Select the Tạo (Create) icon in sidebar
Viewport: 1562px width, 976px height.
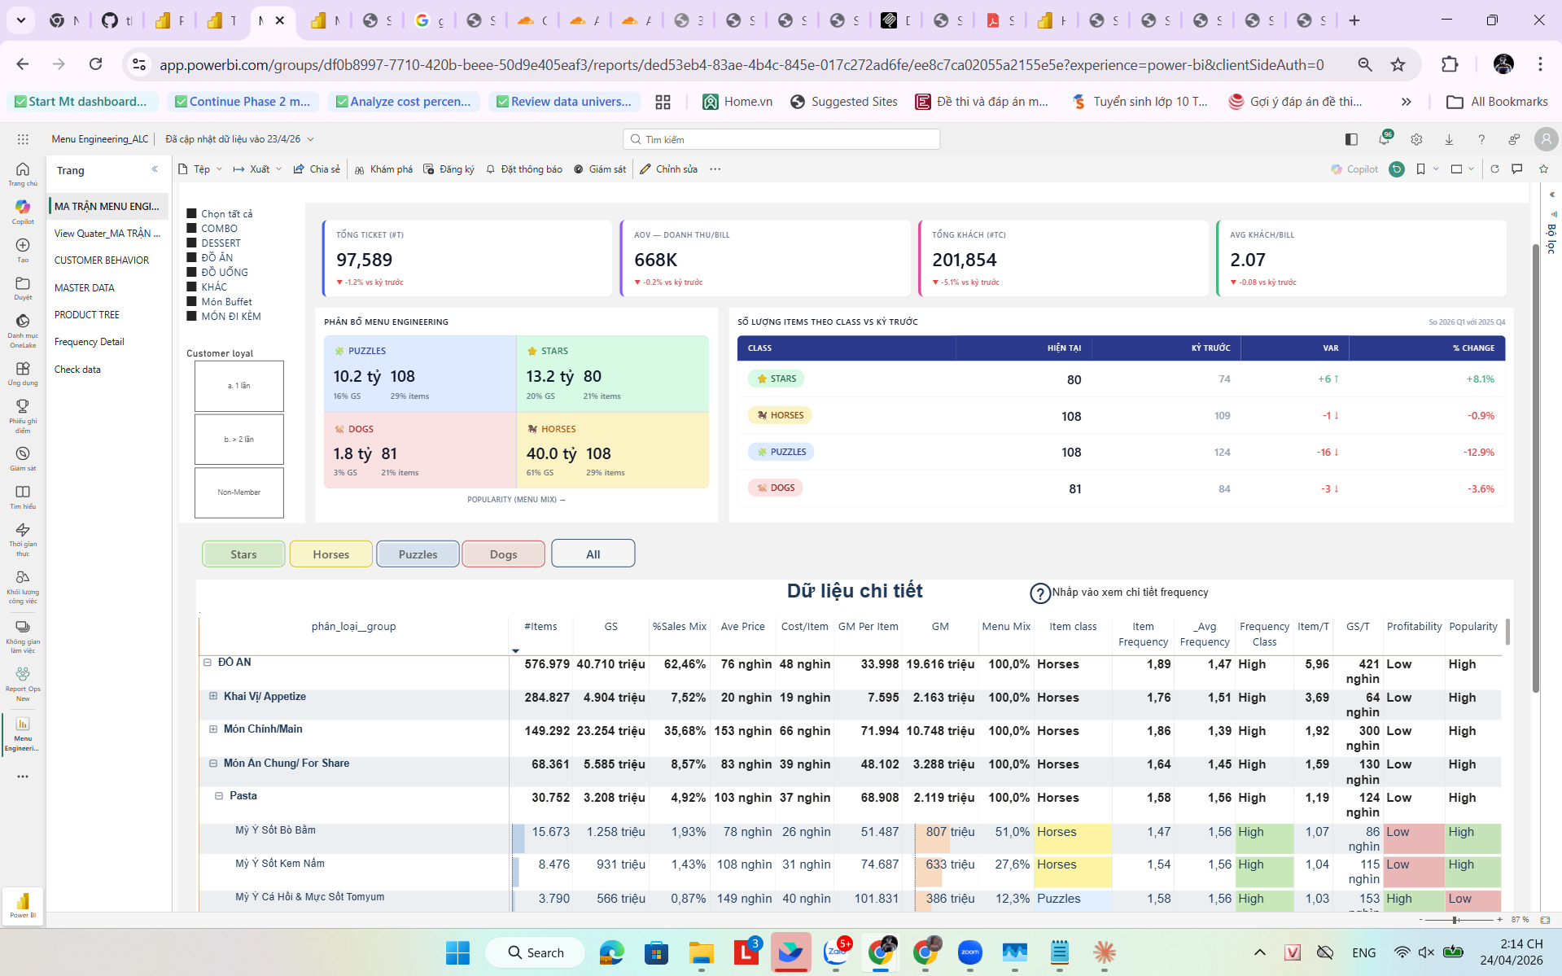click(22, 245)
